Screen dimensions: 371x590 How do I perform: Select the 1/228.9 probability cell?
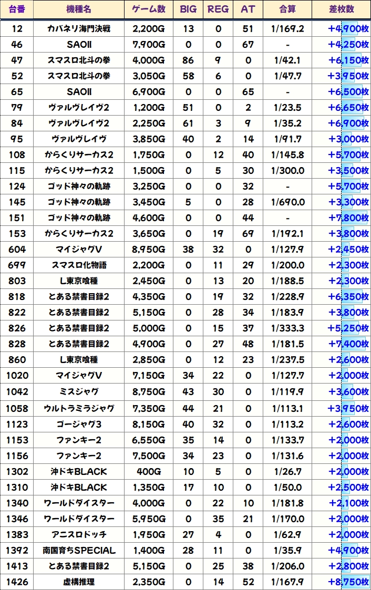coord(287,297)
